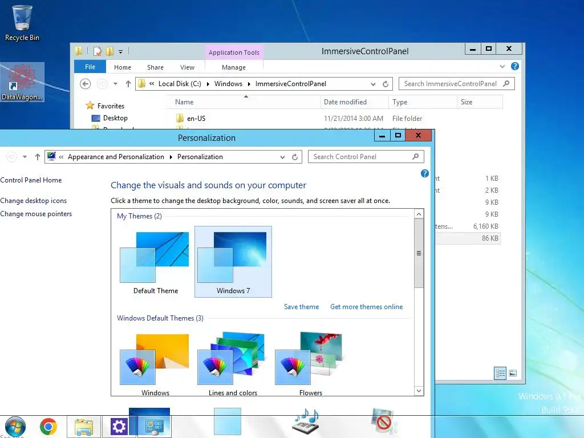Open recent locations dropdown in ImmersiveControlPanel window
This screenshot has width=584, height=438.
(x=115, y=84)
